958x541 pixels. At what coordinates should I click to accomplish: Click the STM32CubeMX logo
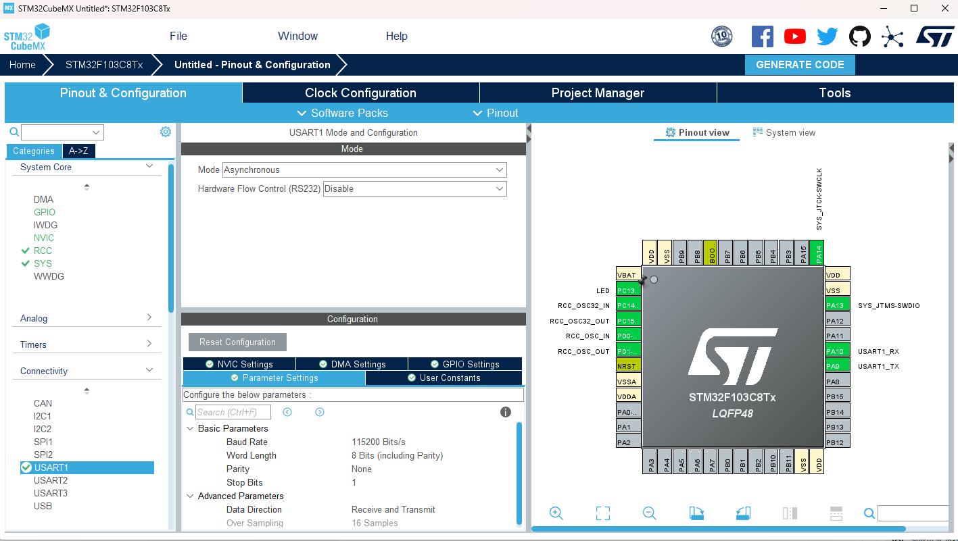point(28,36)
